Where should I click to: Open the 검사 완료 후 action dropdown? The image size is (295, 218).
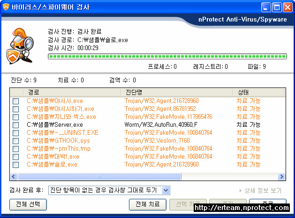[x=166, y=190]
